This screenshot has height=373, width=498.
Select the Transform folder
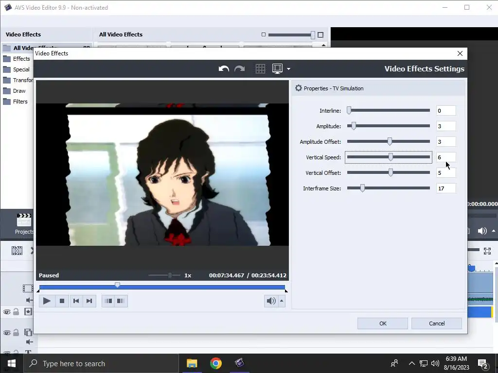pos(18,80)
